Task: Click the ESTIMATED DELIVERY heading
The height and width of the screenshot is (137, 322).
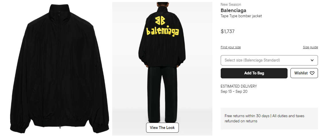Action: (239, 86)
